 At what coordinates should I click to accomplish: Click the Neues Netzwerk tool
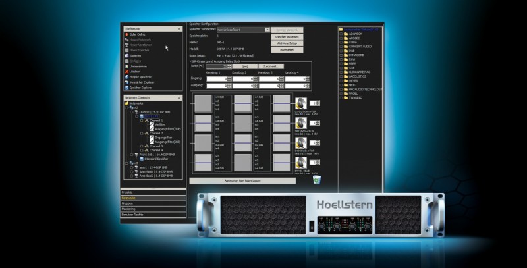tap(138, 40)
